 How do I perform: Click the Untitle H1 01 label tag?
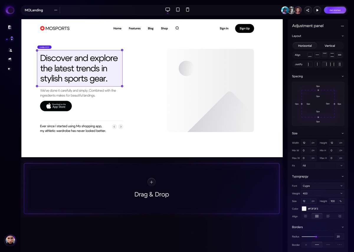point(45,47)
